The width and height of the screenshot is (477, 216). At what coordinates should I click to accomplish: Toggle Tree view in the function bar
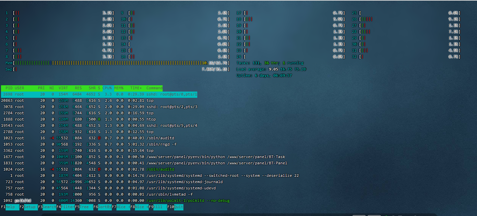pos(86,207)
